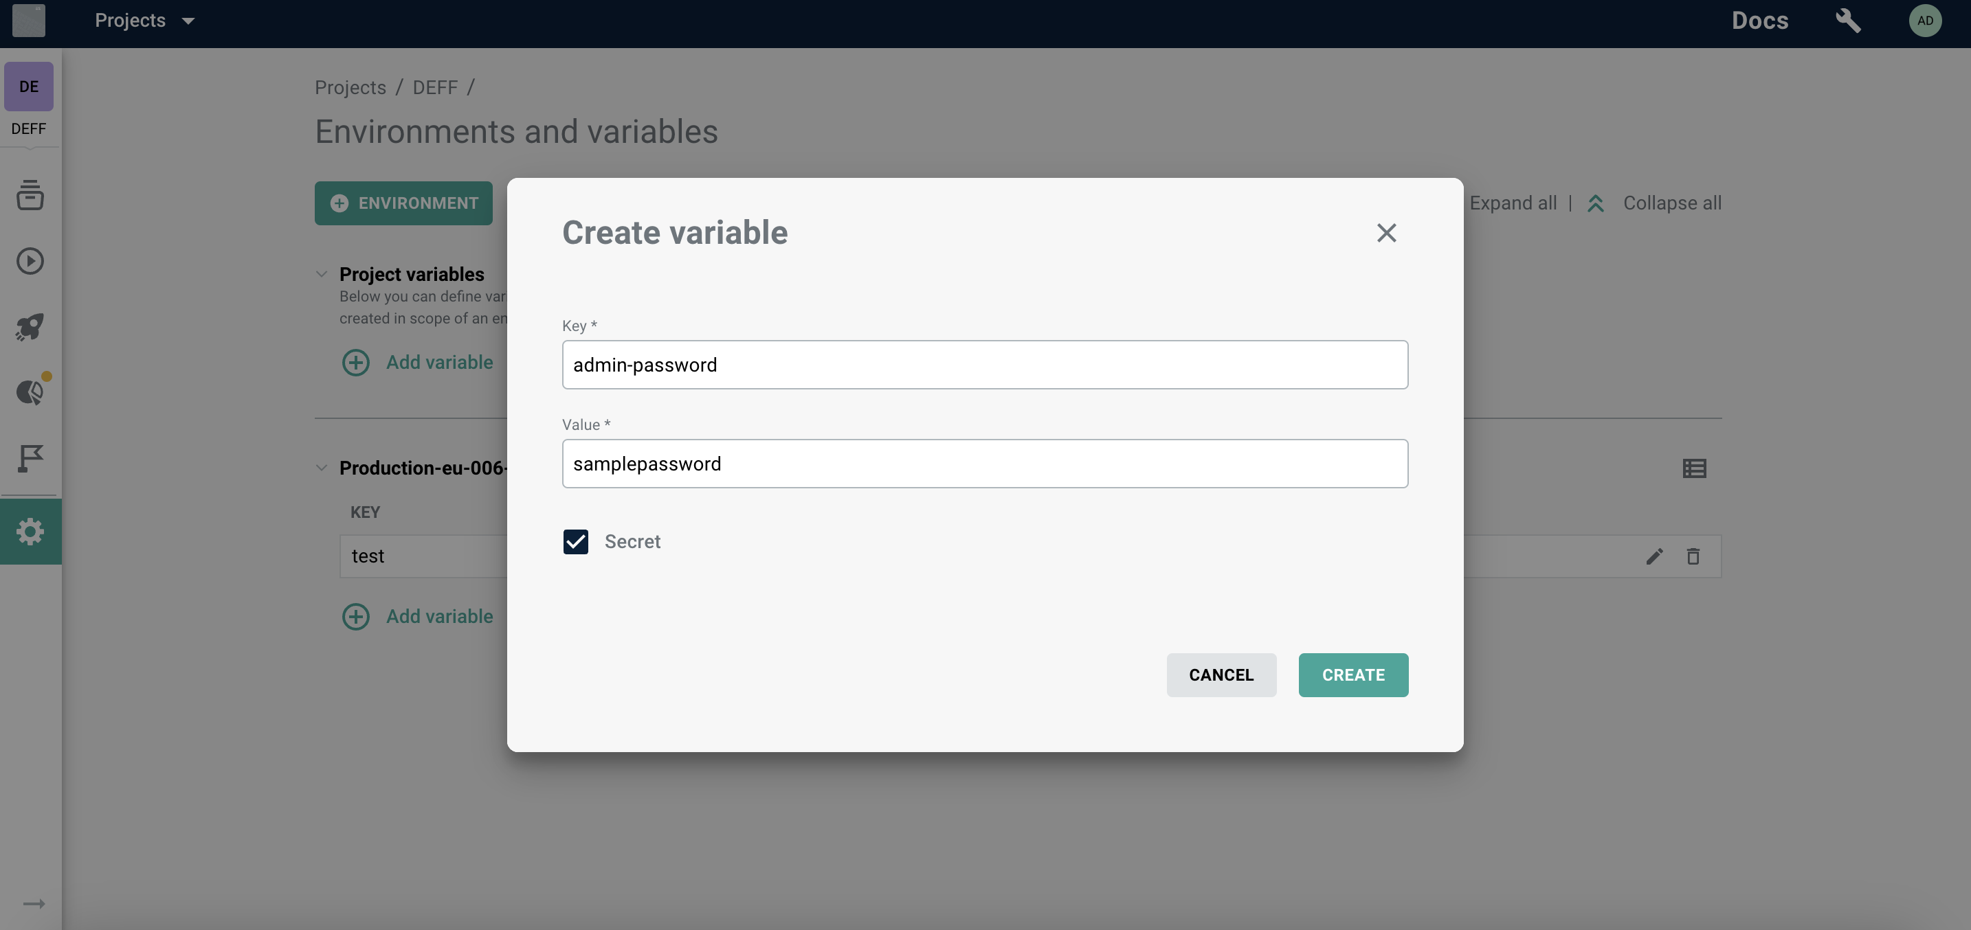Click the Projects breadcrumb menu item
The image size is (1971, 930).
point(349,87)
